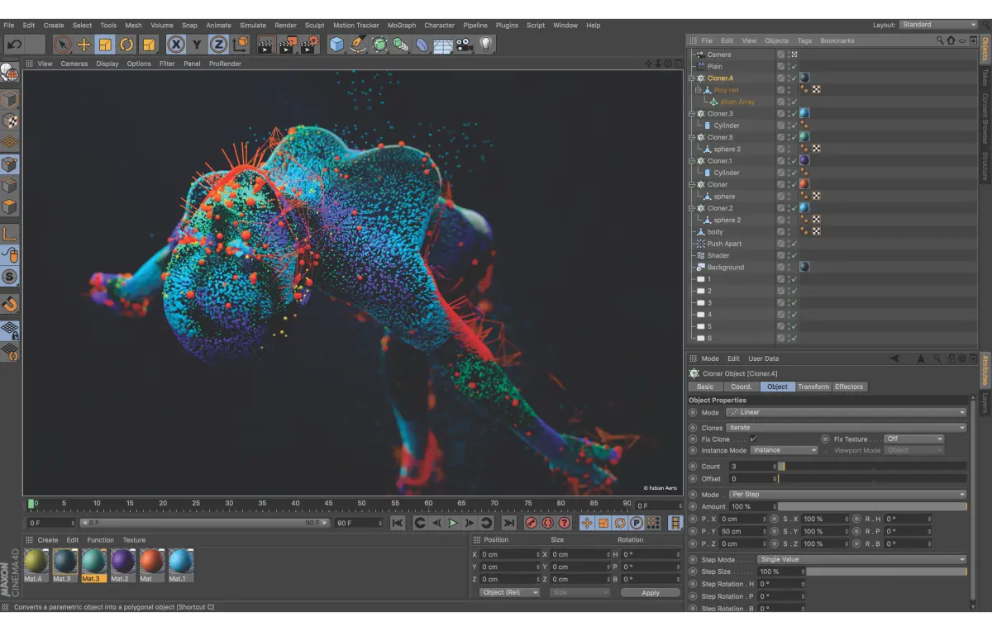This screenshot has width=992, height=631.
Task: Activate the Move tool in top toolbar
Action: 84,45
